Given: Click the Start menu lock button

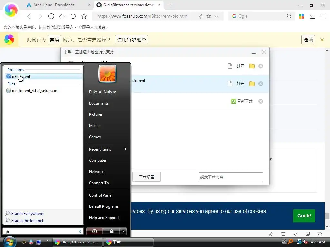Looking at the screenshot, I should (111, 231).
